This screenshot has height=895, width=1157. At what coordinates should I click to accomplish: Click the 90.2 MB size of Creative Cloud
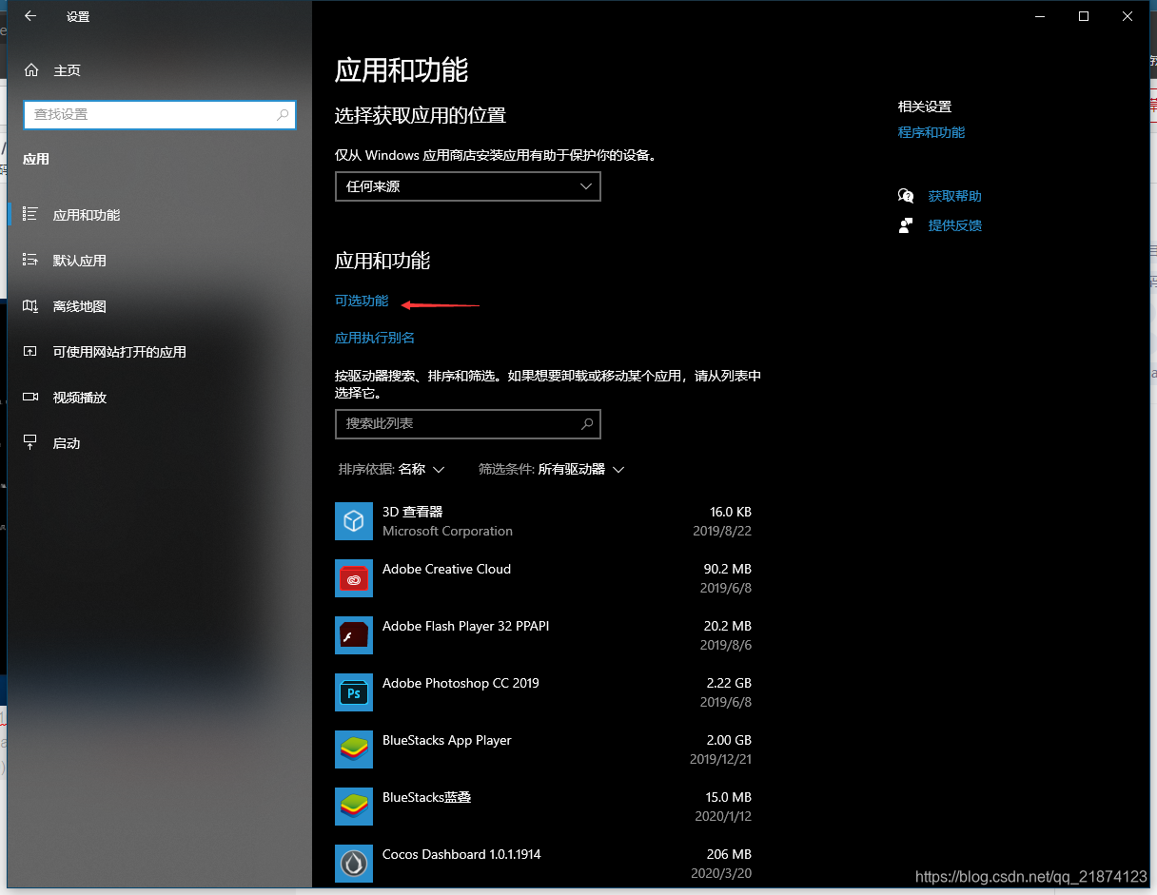click(x=728, y=569)
